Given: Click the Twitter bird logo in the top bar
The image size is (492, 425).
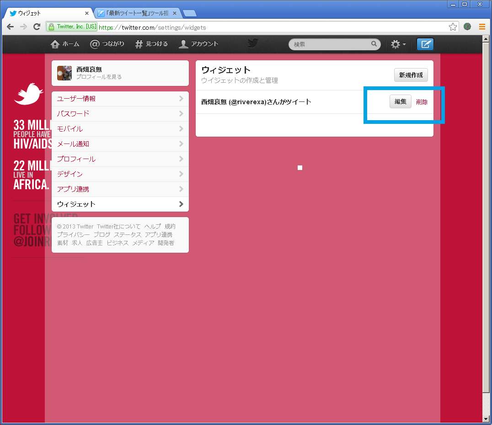Looking at the screenshot, I should tap(253, 43).
